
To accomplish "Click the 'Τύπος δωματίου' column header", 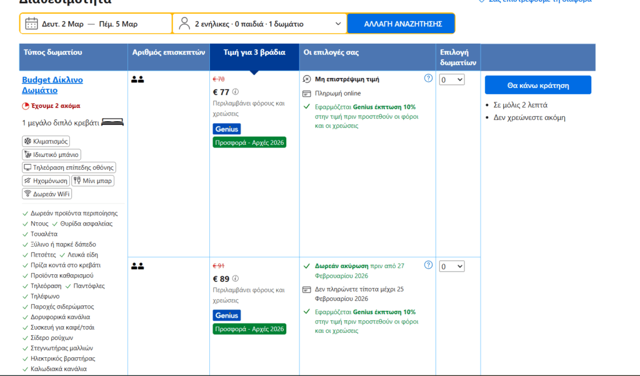I will pyautogui.click(x=52, y=52).
